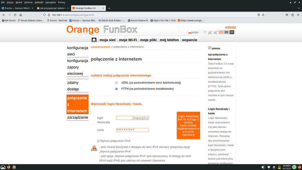Enable Wymuś połączenie IPv4 checkbox
The width and height of the screenshot is (302, 170).
(x=98, y=141)
